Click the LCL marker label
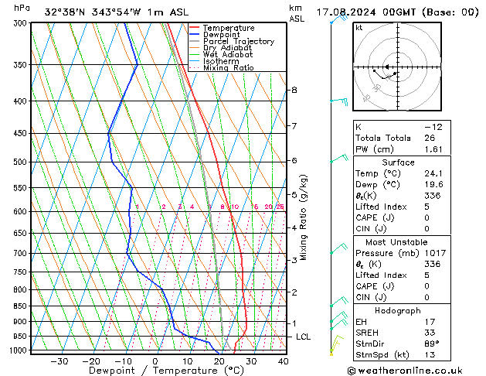The image size is (486, 376). point(304,337)
